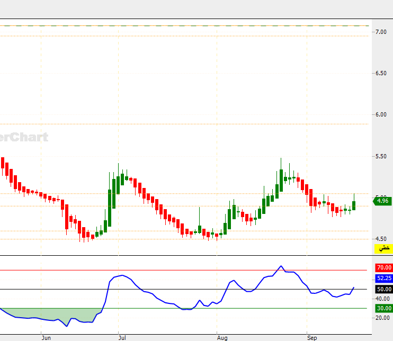Click the 6.00 price axis label
This screenshot has width=393, height=341.
pyautogui.click(x=381, y=114)
